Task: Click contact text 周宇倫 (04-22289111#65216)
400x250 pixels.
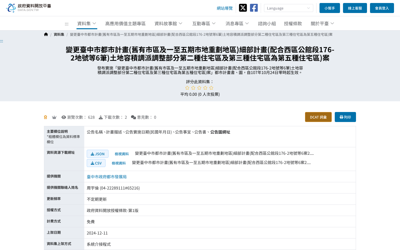Action: point(113,188)
